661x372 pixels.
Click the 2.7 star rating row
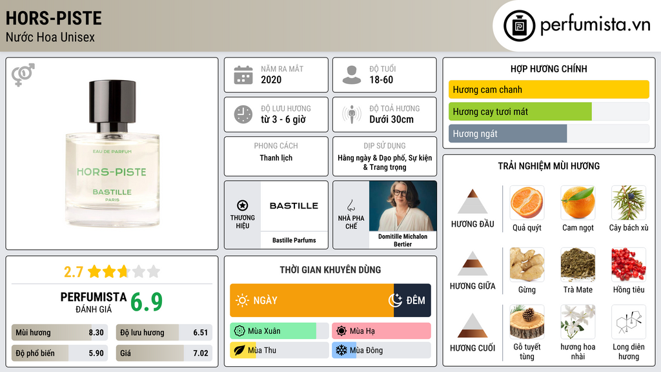point(112,272)
